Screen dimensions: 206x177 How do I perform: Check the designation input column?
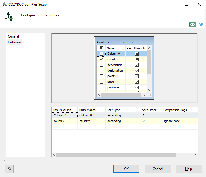tap(101, 71)
